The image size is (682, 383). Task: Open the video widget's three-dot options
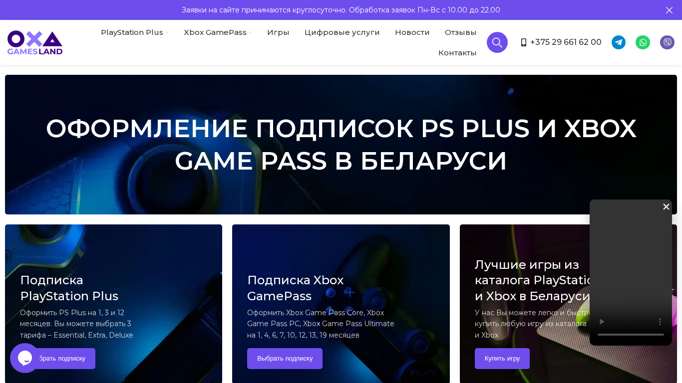pos(660,322)
